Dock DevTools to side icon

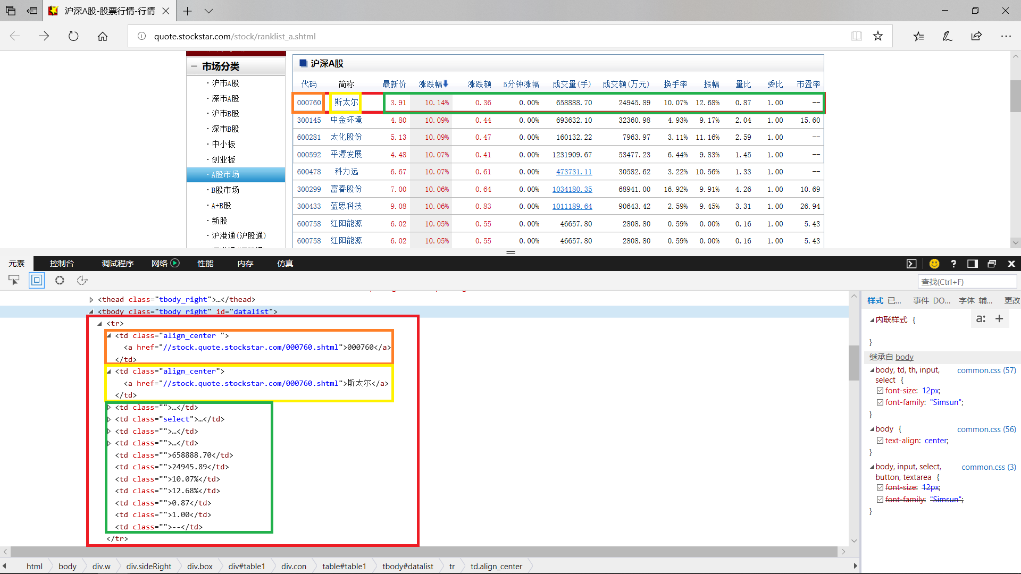click(973, 264)
